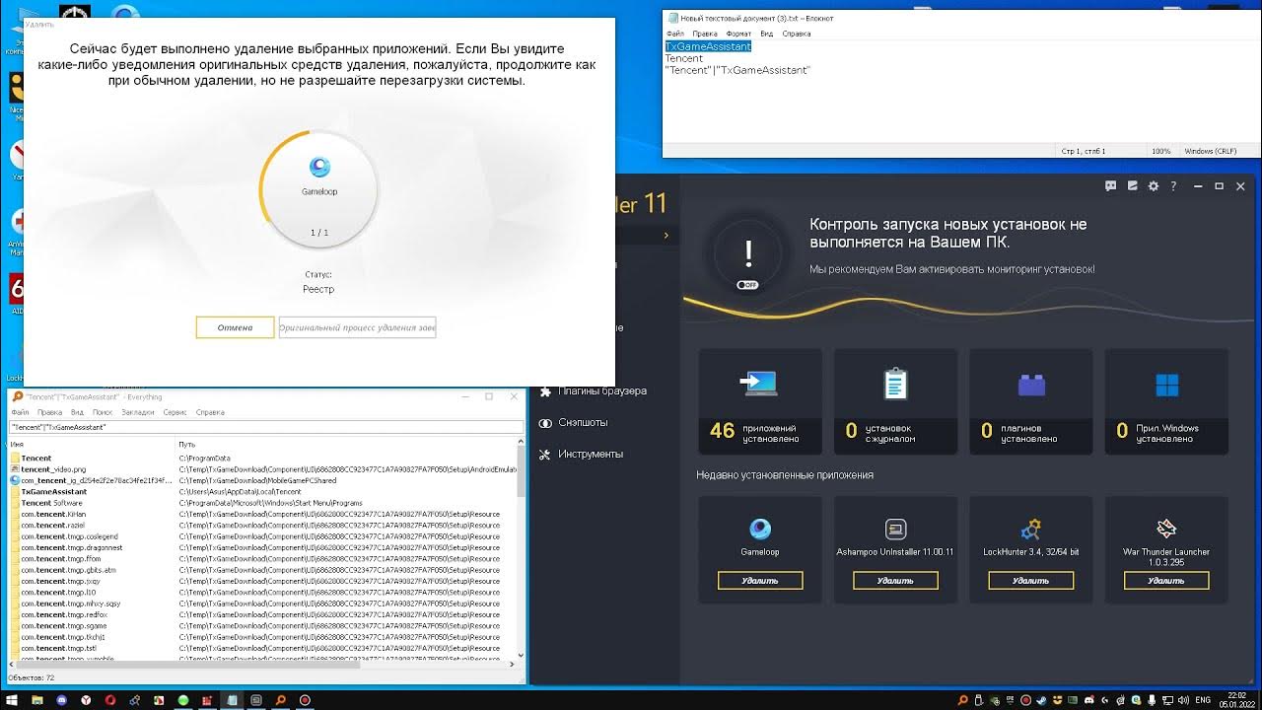Expand the selected sidebar item chevron
The width and height of the screenshot is (1262, 710).
tap(666, 235)
